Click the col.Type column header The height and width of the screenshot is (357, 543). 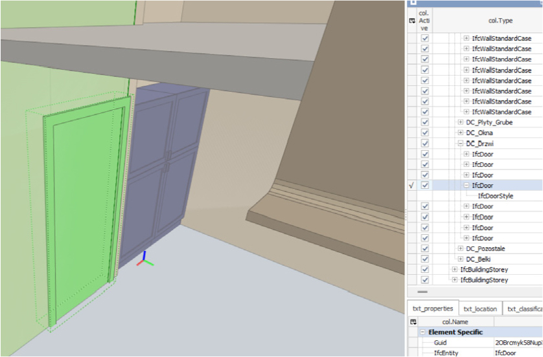(x=500, y=21)
